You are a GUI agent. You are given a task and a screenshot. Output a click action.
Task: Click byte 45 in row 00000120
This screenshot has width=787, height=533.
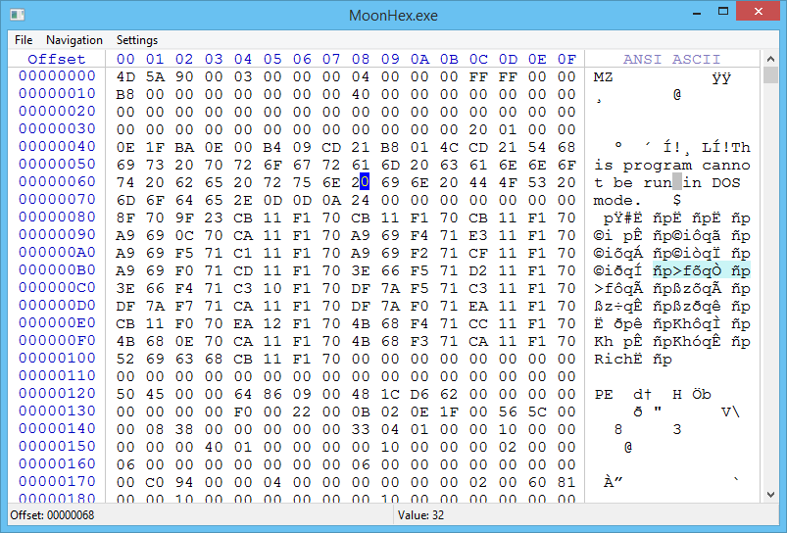click(x=155, y=394)
